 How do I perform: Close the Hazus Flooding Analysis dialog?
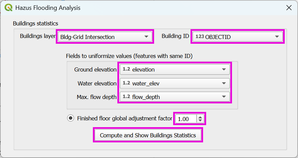(289, 7)
